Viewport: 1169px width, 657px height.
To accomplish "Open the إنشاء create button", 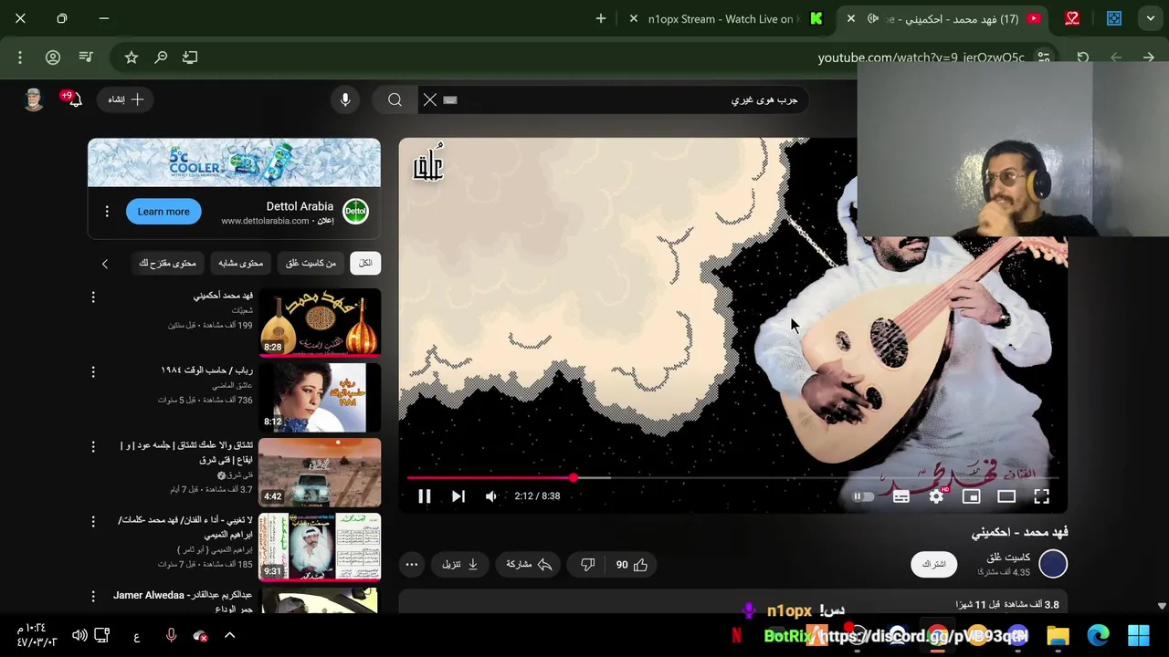I will pyautogui.click(x=126, y=99).
